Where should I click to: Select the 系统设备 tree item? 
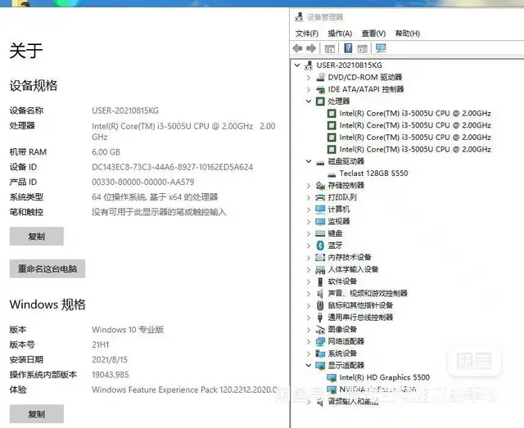[342, 354]
